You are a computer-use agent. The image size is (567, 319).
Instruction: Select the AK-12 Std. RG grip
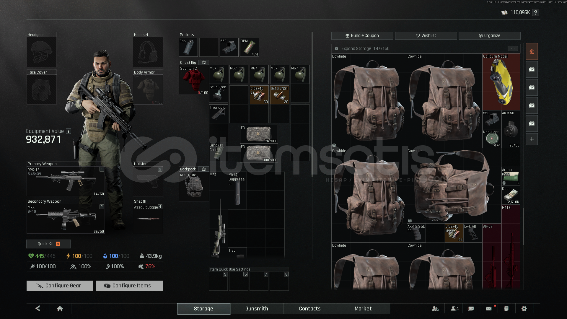tap(416, 233)
